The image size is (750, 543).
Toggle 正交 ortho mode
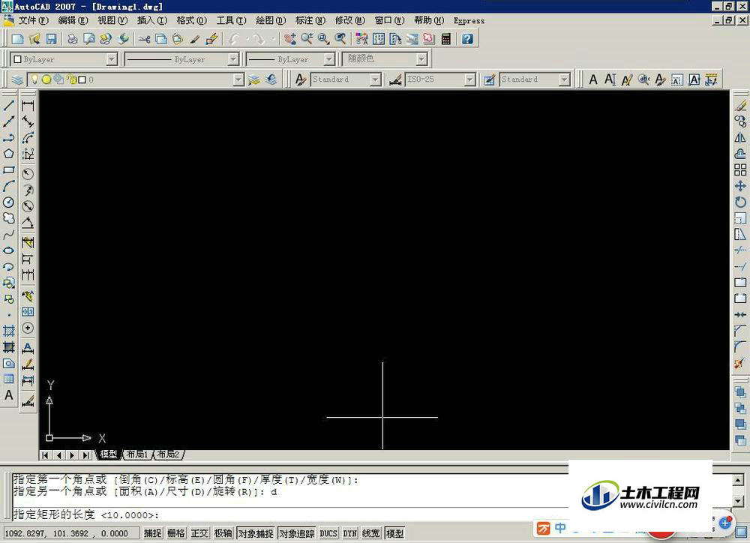pos(199,533)
